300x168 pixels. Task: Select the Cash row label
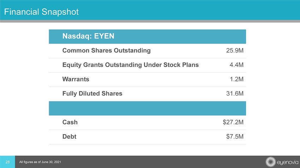coord(70,122)
